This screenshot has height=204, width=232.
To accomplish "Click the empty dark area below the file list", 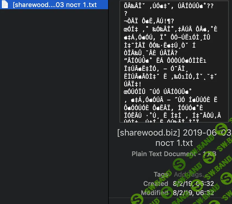I will (54, 108).
